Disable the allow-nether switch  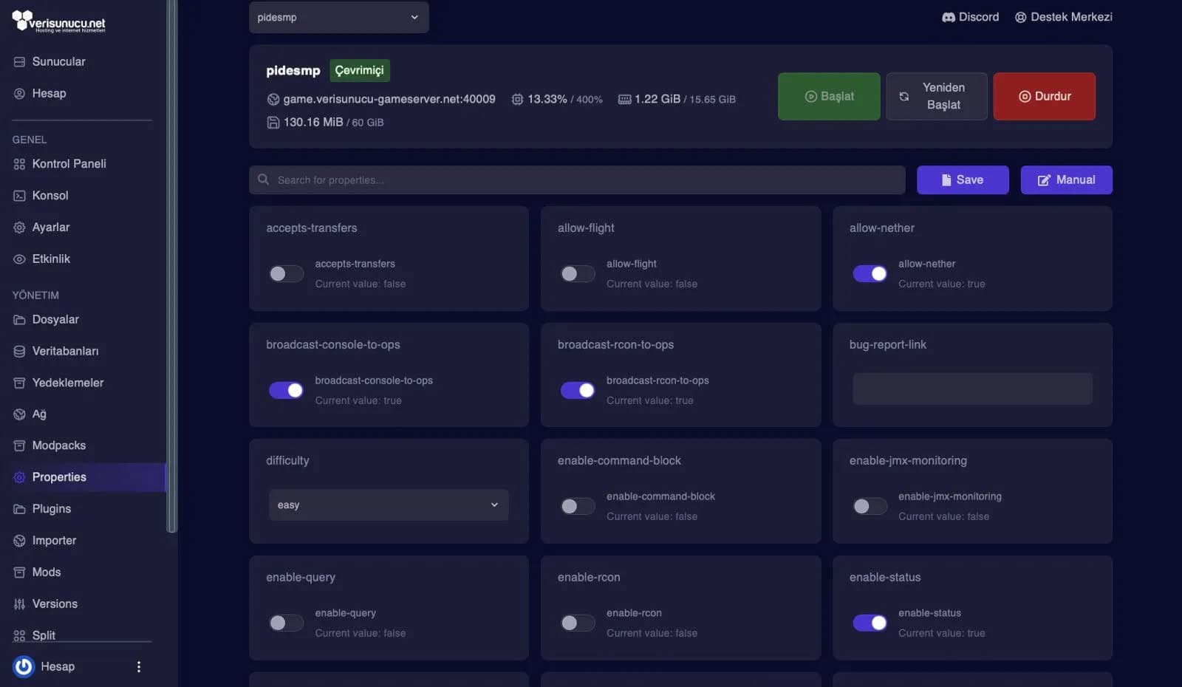(870, 274)
